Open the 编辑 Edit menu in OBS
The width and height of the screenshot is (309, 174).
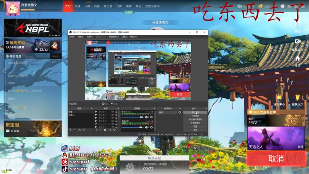point(81,37)
